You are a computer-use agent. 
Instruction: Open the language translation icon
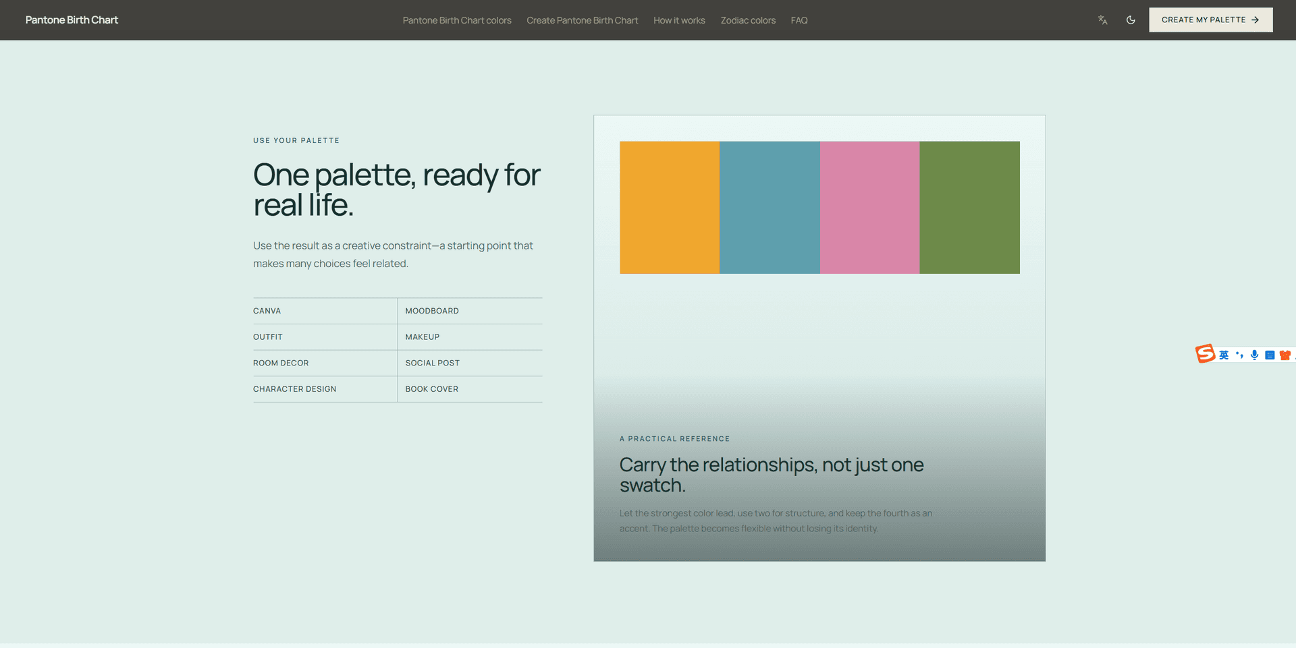tap(1102, 20)
